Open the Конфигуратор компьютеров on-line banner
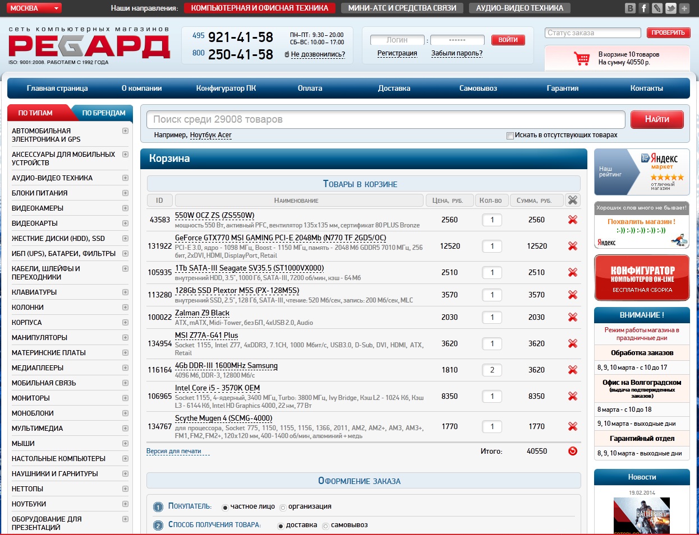The image size is (699, 535). click(642, 278)
